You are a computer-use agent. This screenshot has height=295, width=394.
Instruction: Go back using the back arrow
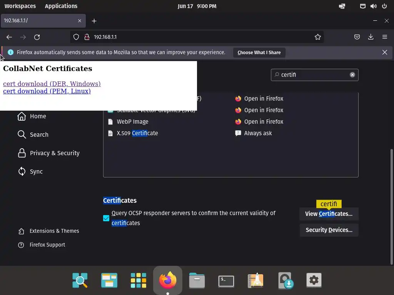(9, 37)
